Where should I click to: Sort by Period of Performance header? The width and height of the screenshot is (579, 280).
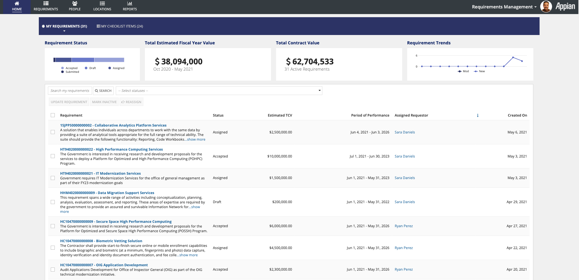click(x=370, y=115)
